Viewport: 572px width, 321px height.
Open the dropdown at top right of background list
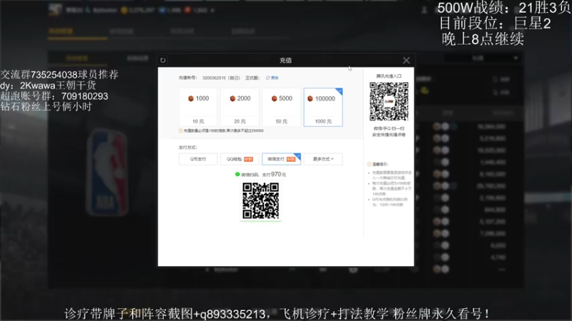[482, 58]
